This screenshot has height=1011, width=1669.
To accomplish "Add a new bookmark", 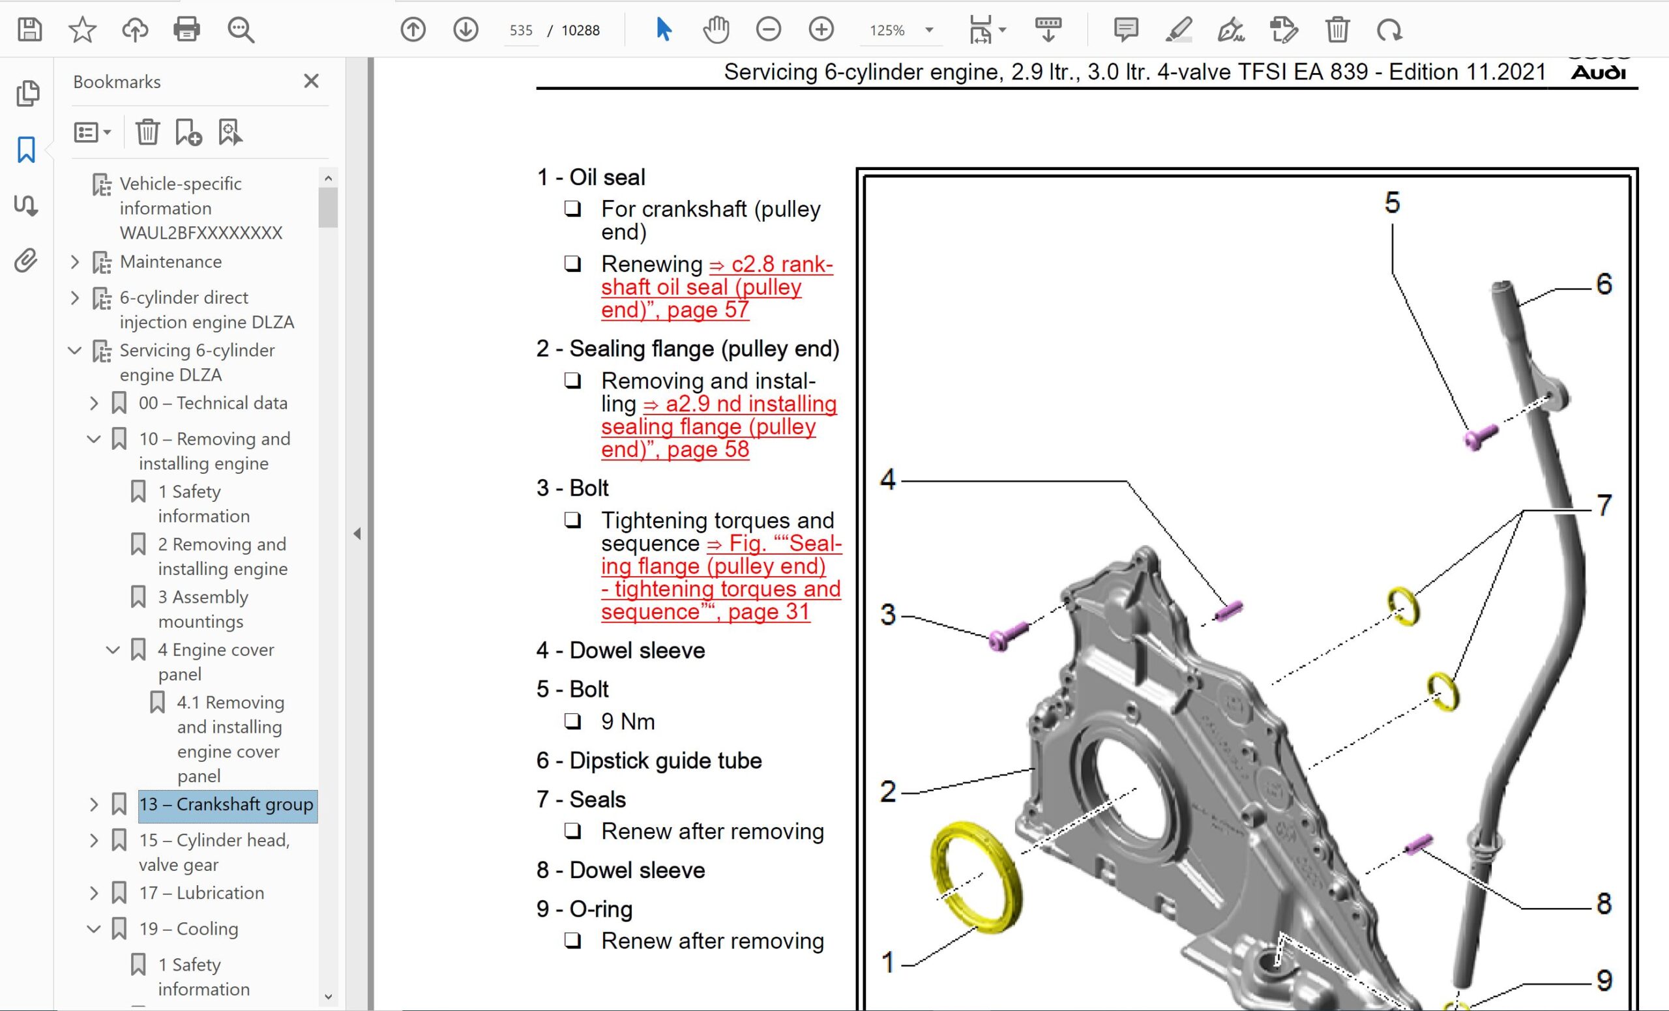I will (188, 132).
